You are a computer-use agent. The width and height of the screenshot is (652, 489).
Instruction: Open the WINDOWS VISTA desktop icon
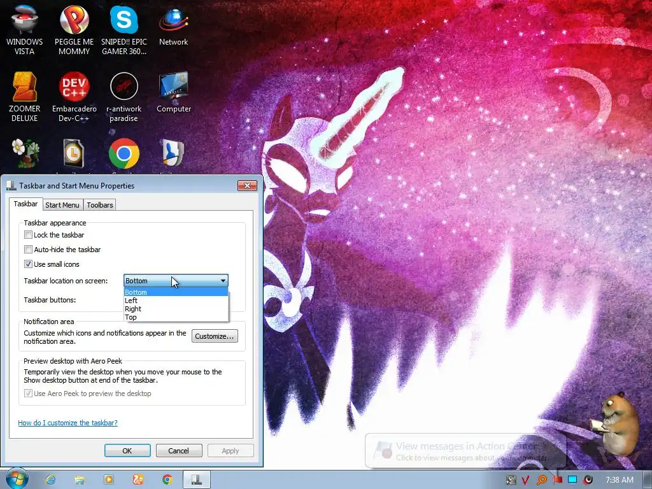tap(25, 29)
